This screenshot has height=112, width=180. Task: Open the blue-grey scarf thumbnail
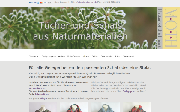(106, 107)
